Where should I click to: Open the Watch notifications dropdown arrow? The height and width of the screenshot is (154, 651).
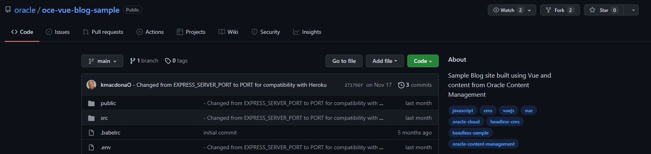coord(529,10)
